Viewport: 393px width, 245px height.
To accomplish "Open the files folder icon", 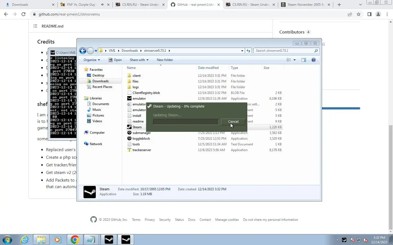I will [x=129, y=81].
